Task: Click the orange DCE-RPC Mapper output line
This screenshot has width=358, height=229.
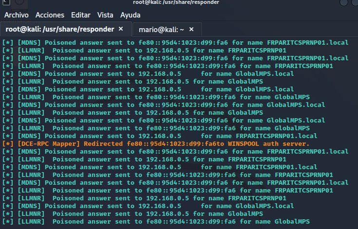Action: pyautogui.click(x=156, y=144)
